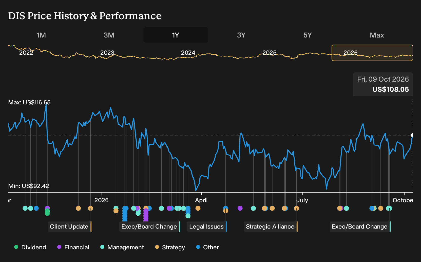This screenshot has width=421, height=262.
Task: Jump to 2025 on the overview sparkline
Action: [269, 53]
